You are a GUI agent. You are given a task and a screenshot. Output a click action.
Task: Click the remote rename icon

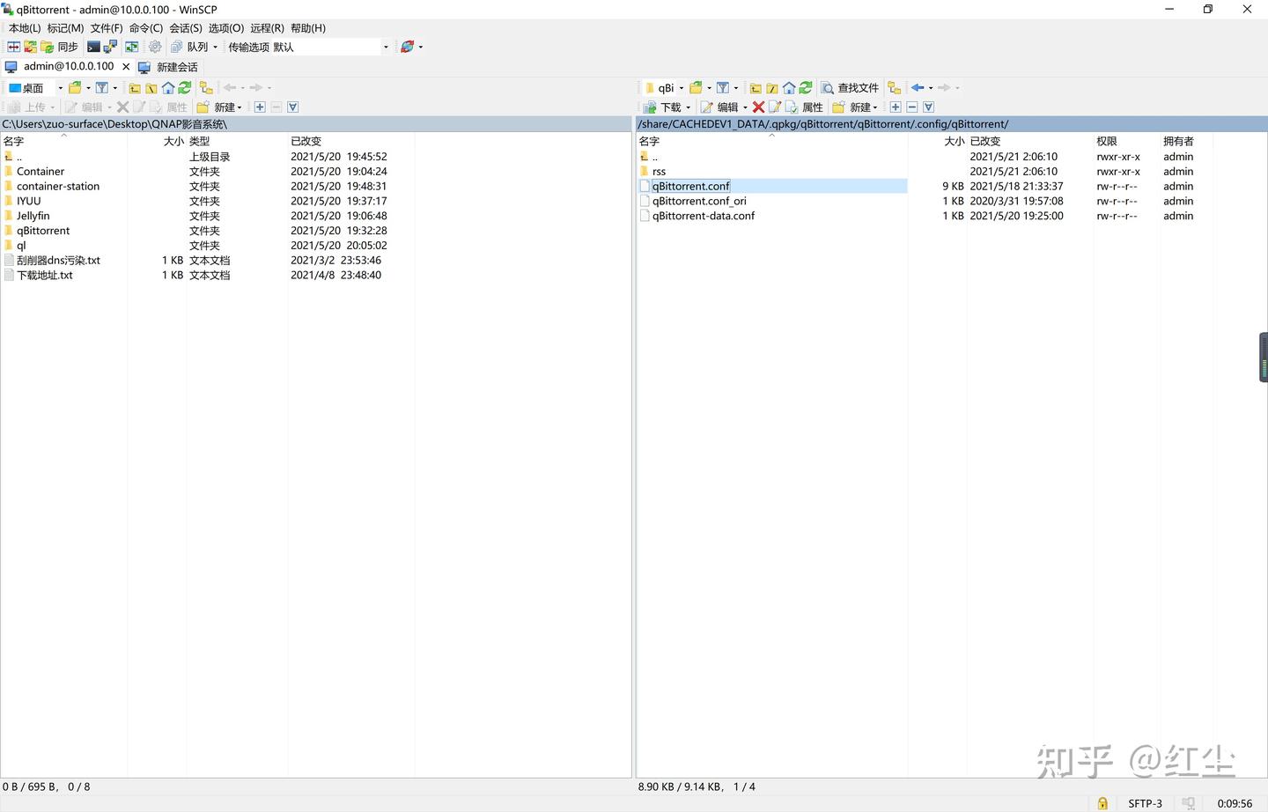[x=775, y=107]
